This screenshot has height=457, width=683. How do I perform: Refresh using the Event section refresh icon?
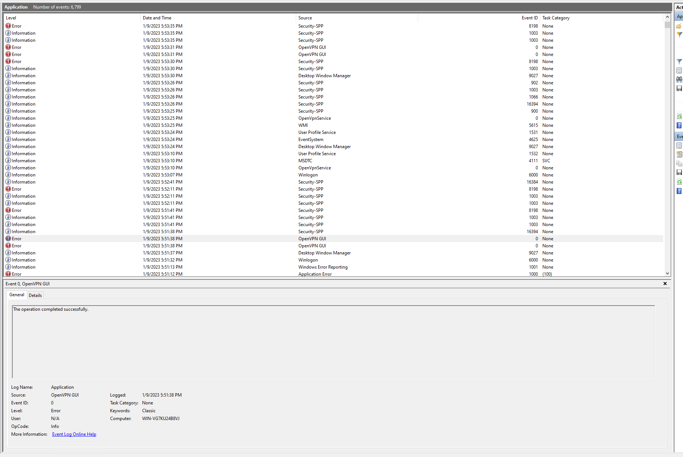point(679,182)
